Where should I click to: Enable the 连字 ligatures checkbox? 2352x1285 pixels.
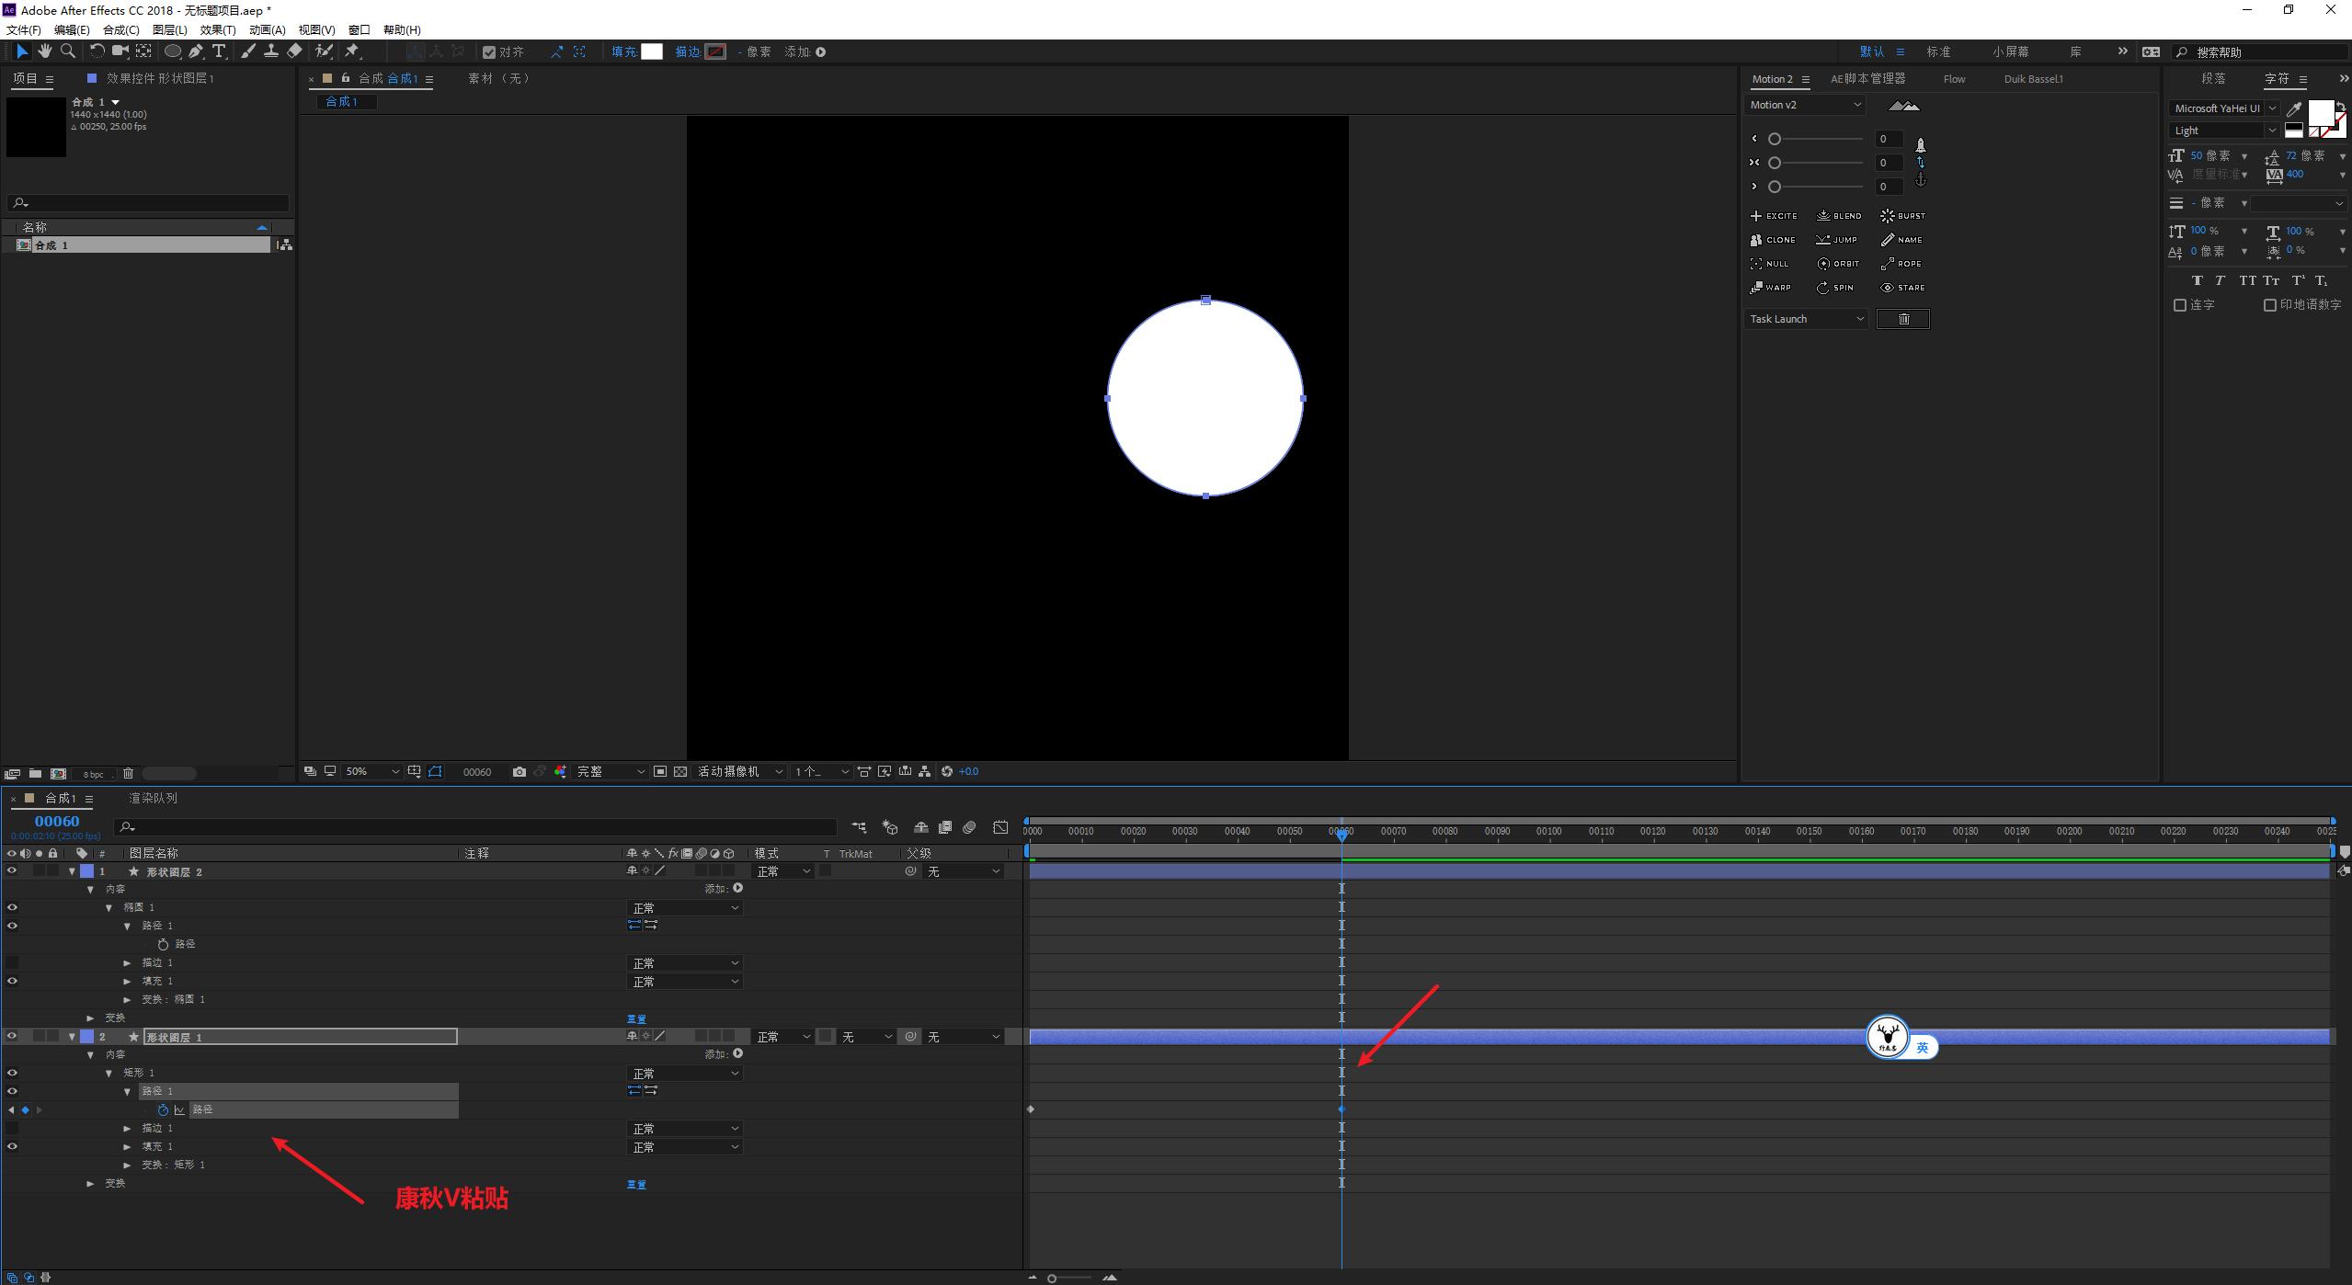[2179, 305]
